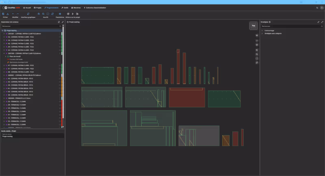Open the user avatar menu
This screenshot has width=325, height=176.
[322, 8]
